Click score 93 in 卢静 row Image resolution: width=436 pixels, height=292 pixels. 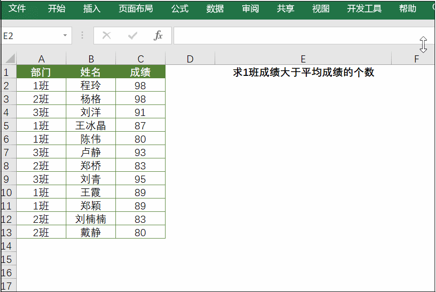[140, 152]
